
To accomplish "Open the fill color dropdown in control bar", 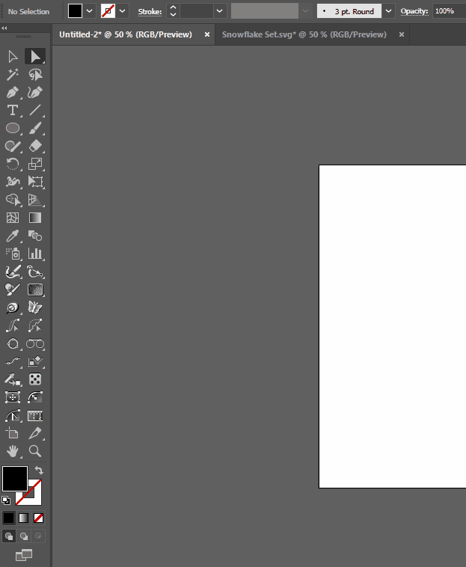I will pyautogui.click(x=90, y=11).
